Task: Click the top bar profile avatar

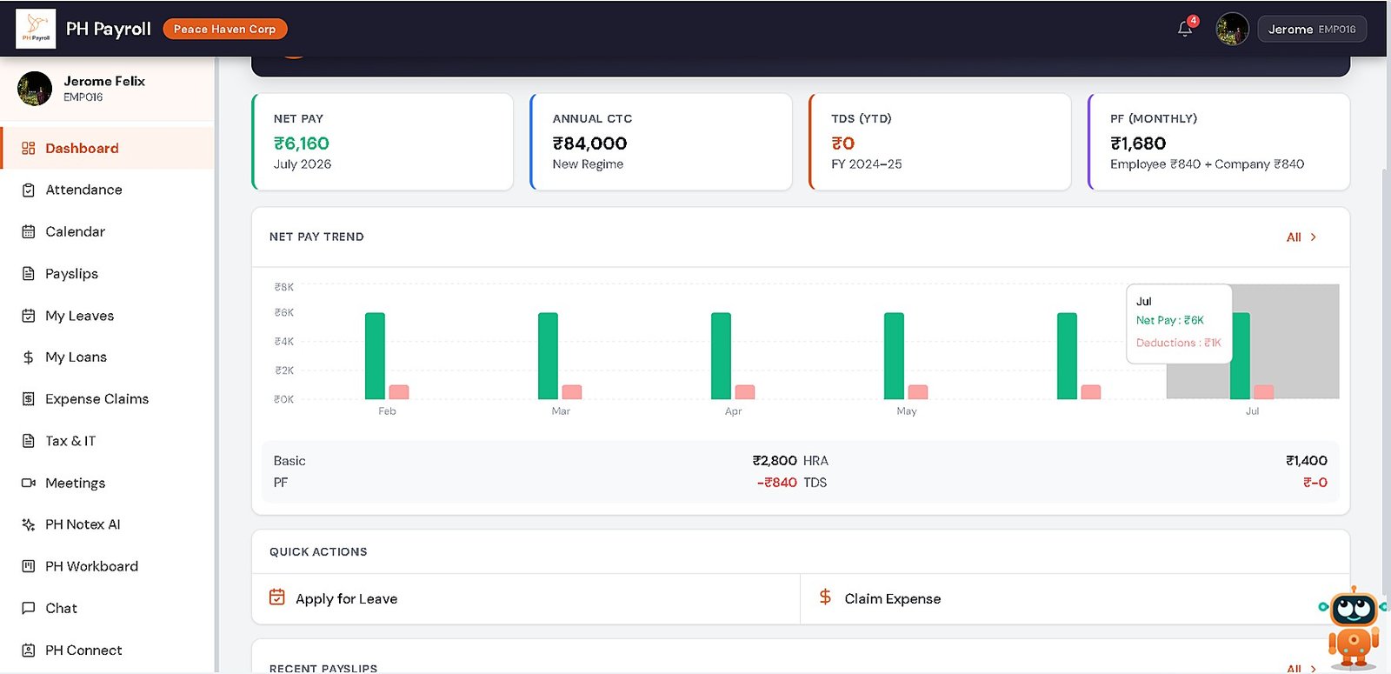Action: click(1232, 29)
